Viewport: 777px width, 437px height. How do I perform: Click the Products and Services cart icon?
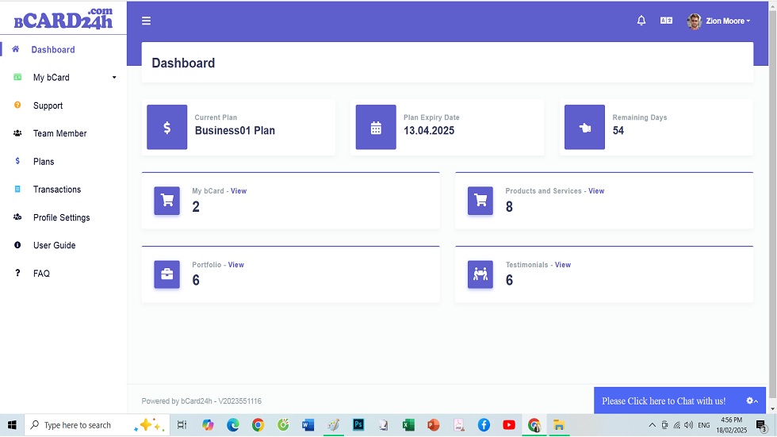(x=480, y=201)
